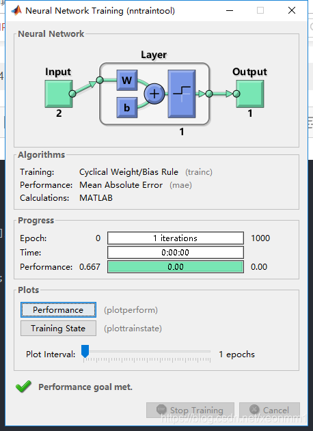Open the Training State plot
This screenshot has height=431, width=313.
tap(58, 328)
